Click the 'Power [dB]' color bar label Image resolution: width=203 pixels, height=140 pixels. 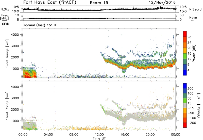(x=194, y=53)
